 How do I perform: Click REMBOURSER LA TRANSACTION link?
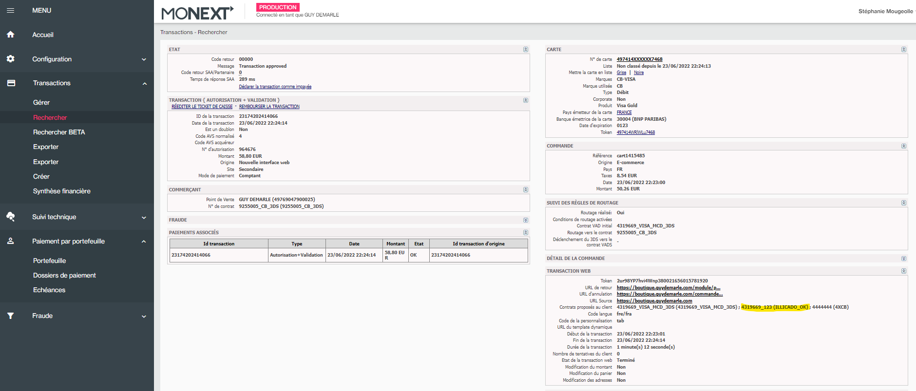click(x=269, y=107)
